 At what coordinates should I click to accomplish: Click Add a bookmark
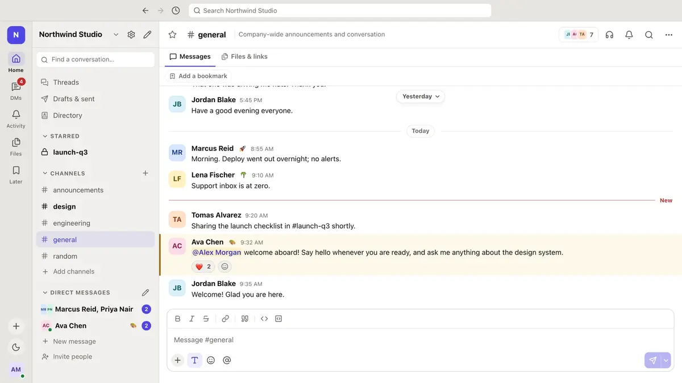[198, 76]
